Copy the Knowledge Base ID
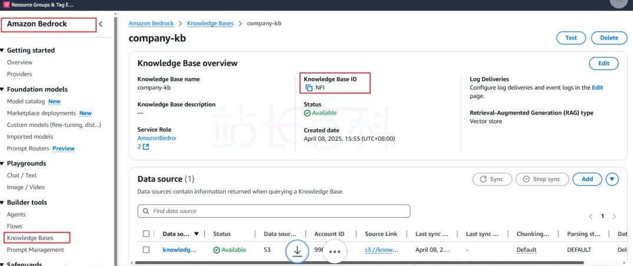This screenshot has width=633, height=266. [x=309, y=88]
